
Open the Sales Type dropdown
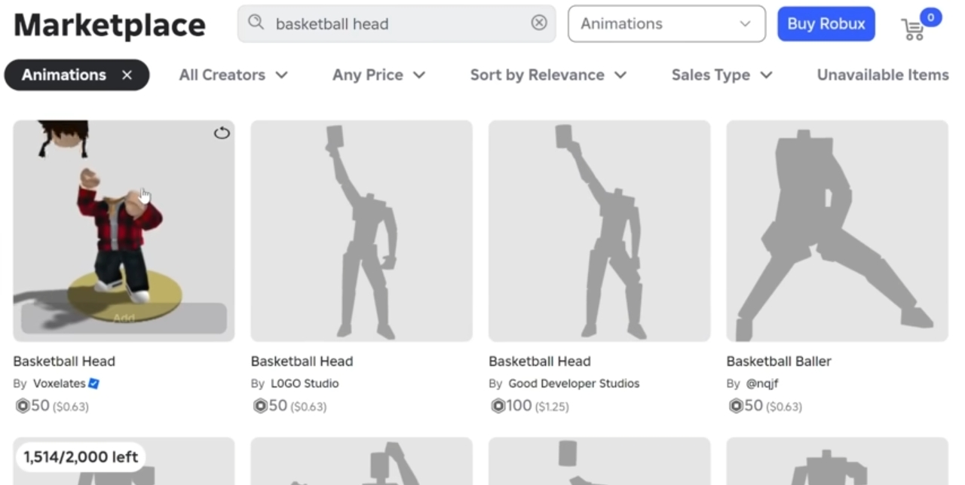pyautogui.click(x=721, y=75)
